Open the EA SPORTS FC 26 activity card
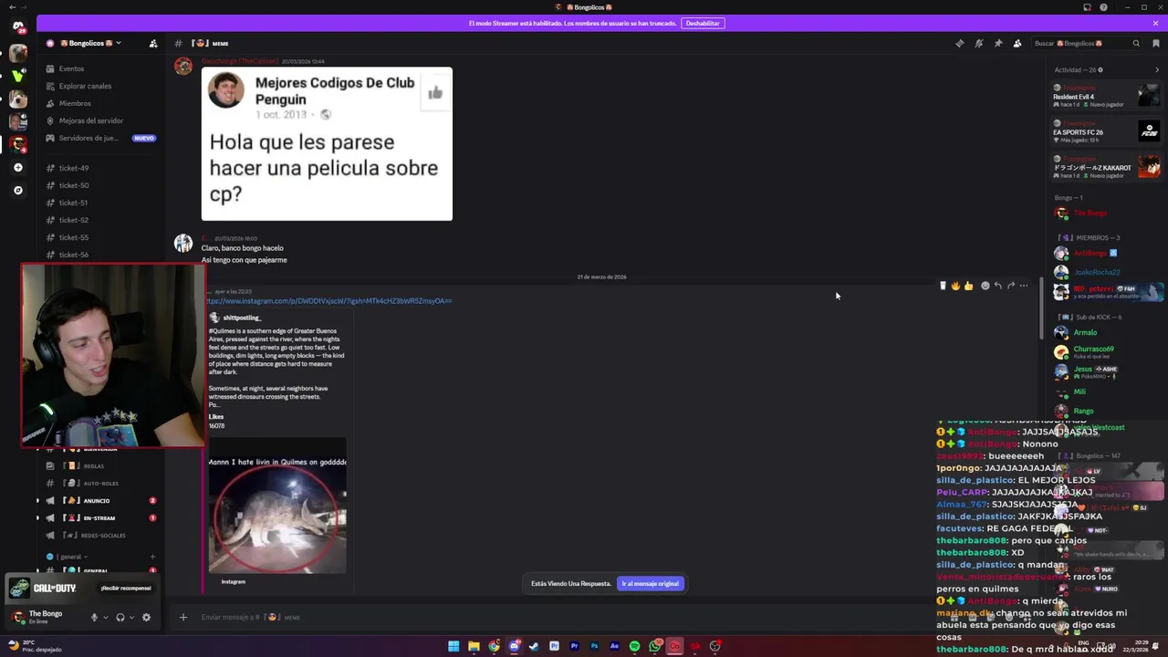The height and width of the screenshot is (657, 1168). coord(1106,130)
